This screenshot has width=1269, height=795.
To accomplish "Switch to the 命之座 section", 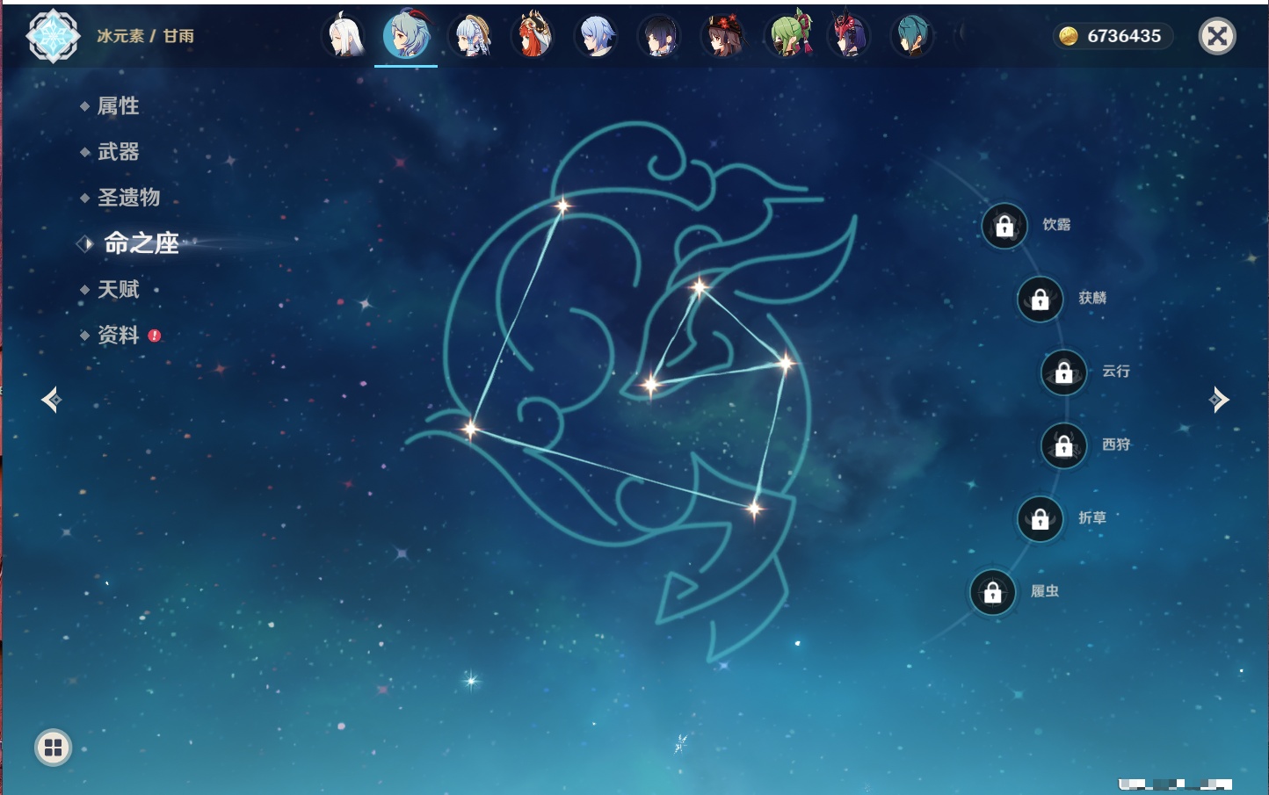I will (141, 243).
